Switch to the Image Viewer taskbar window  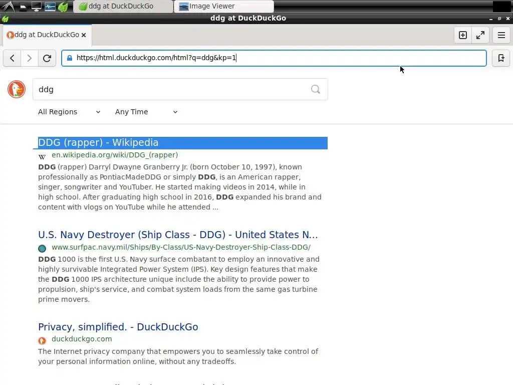click(x=224, y=6)
